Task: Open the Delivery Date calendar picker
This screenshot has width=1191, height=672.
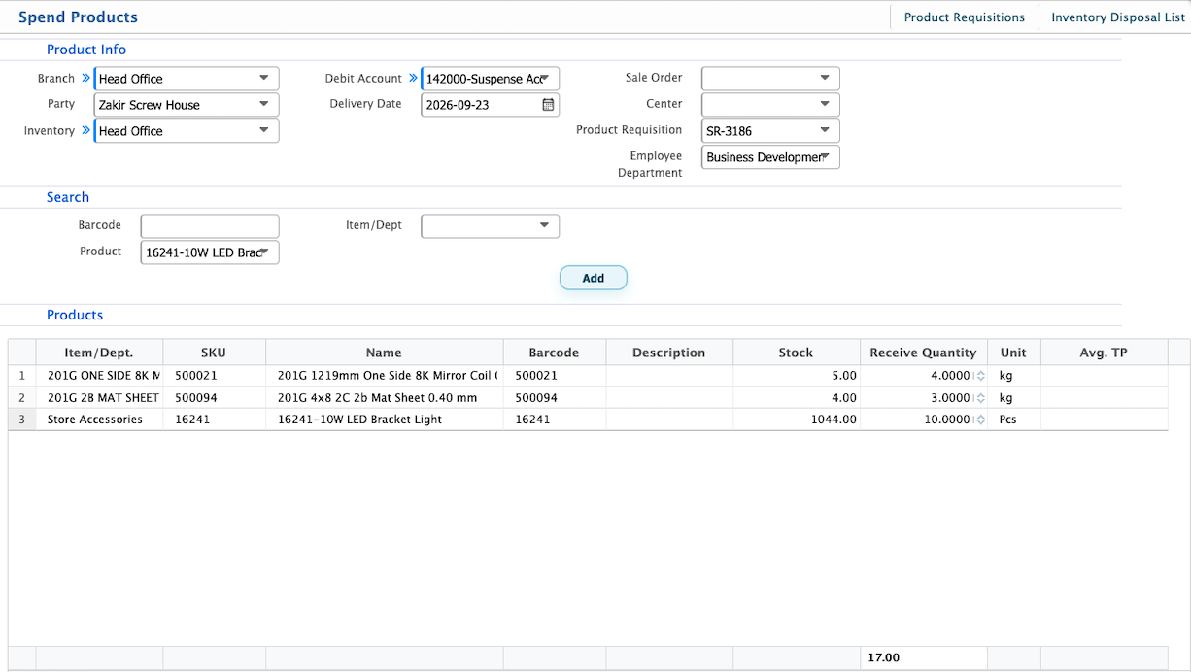Action: pos(548,105)
